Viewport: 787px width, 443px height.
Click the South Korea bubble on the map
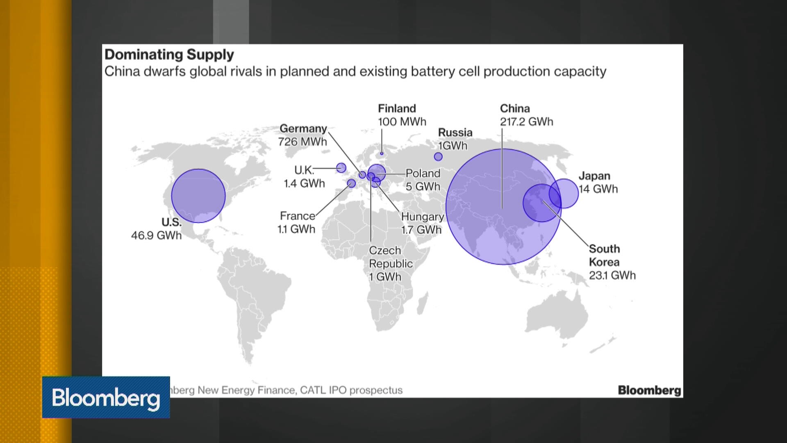[542, 203]
